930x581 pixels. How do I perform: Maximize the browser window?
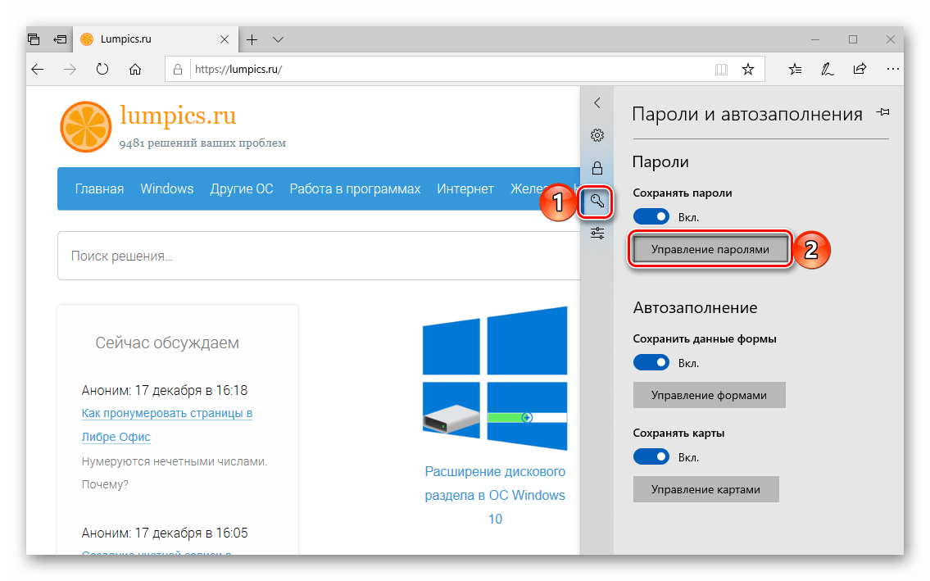tap(853, 40)
